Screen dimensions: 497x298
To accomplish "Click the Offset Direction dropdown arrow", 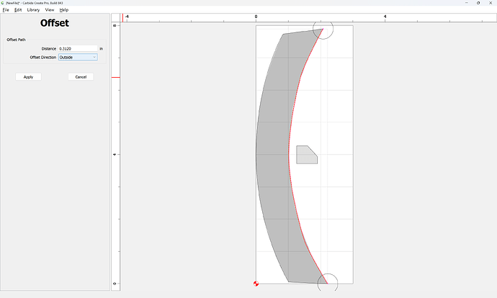I will [x=94, y=58].
